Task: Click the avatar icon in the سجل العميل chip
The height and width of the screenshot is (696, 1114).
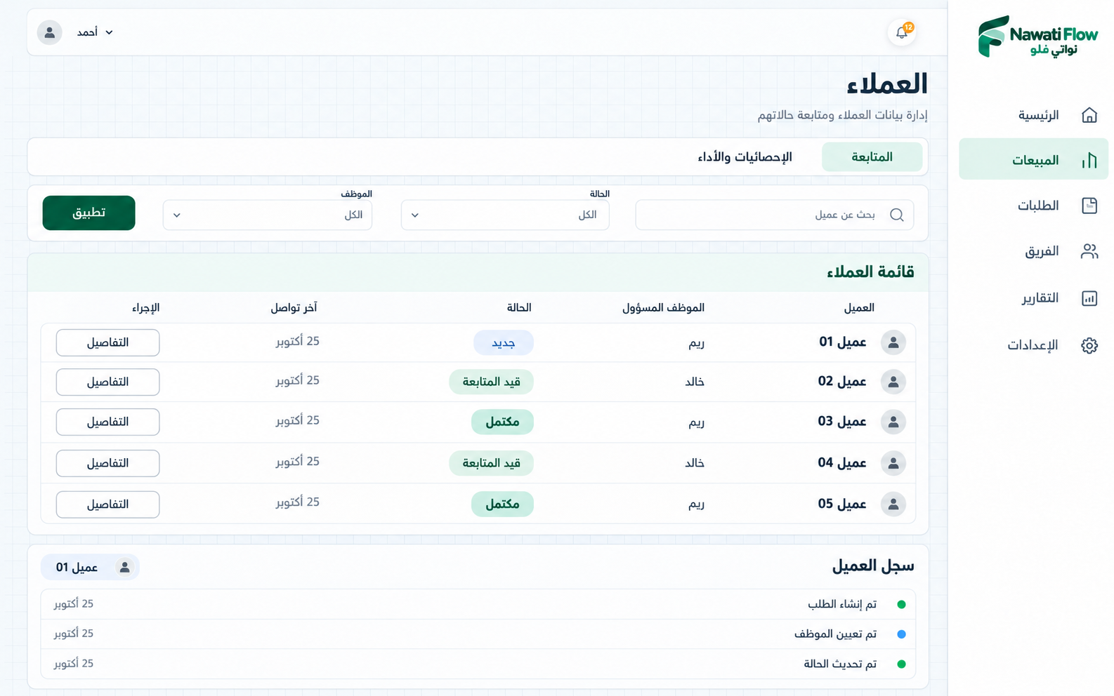Action: point(124,567)
